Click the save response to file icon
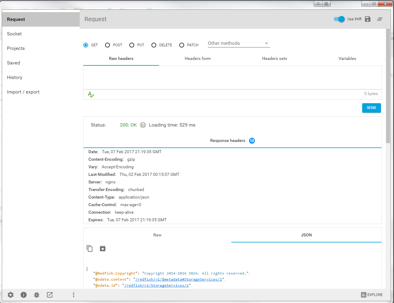 click(x=103, y=249)
